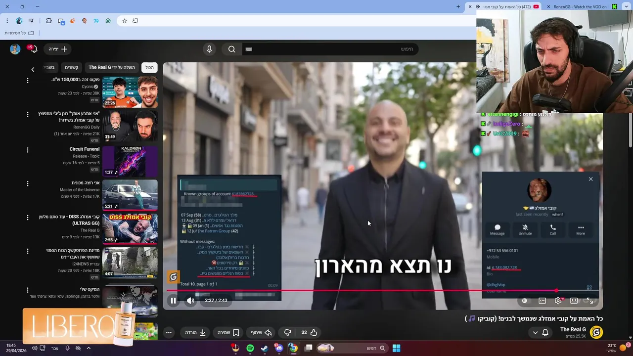Viewport: 633px width, 356px height.
Task: Open options menu for the i24NEWS video
Action: [x=28, y=251]
